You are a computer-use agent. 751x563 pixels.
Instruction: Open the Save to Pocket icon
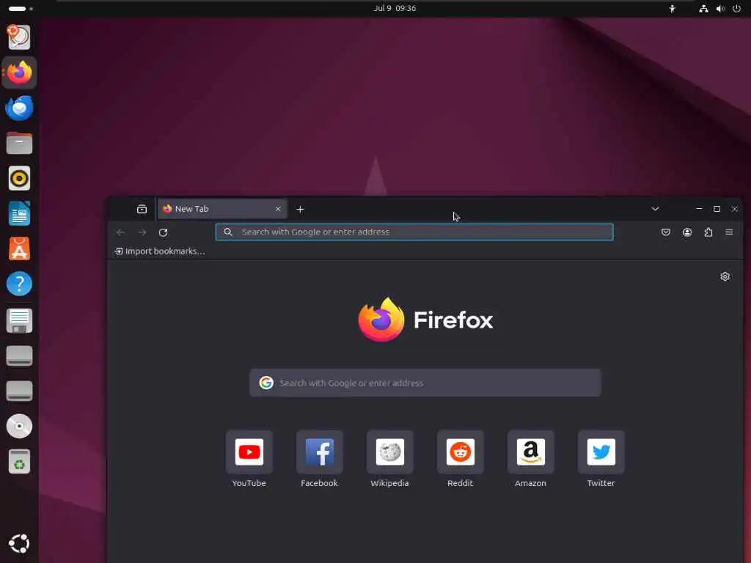click(x=666, y=232)
